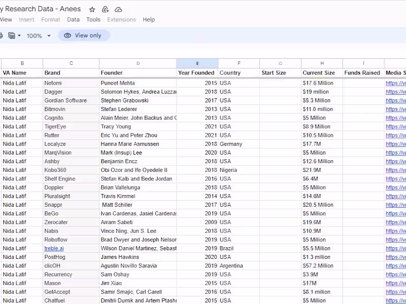Expand the filter views dropdown arrow
The image size is (406, 304).
[x=19, y=36]
